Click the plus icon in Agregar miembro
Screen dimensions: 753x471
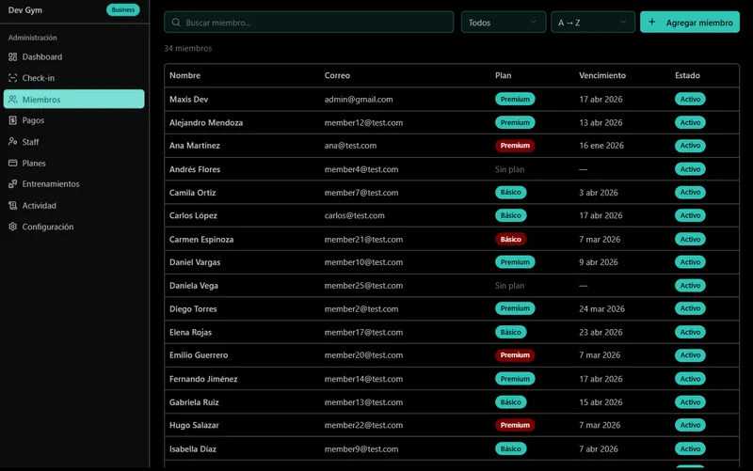(652, 22)
